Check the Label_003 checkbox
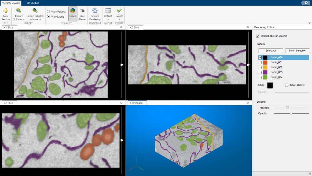Viewport: 312px width, 176px height. point(260,72)
